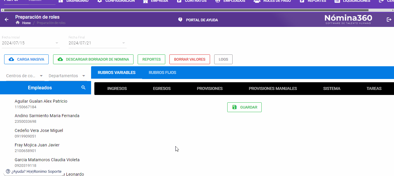The image size is (394, 176).
Task: Open the Empresa menu item
Action: 155,1
